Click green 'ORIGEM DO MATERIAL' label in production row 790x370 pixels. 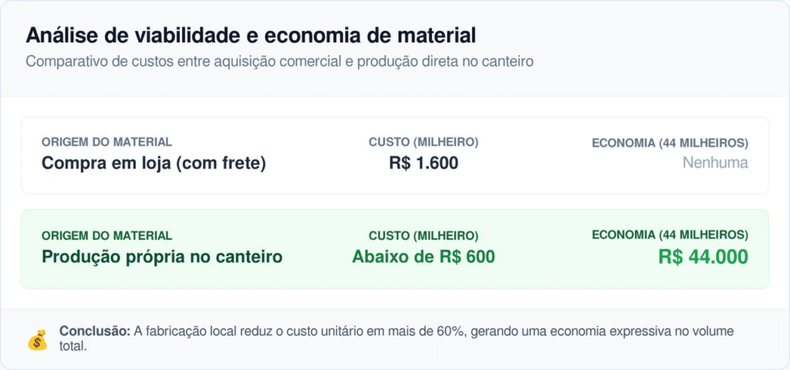click(x=106, y=236)
